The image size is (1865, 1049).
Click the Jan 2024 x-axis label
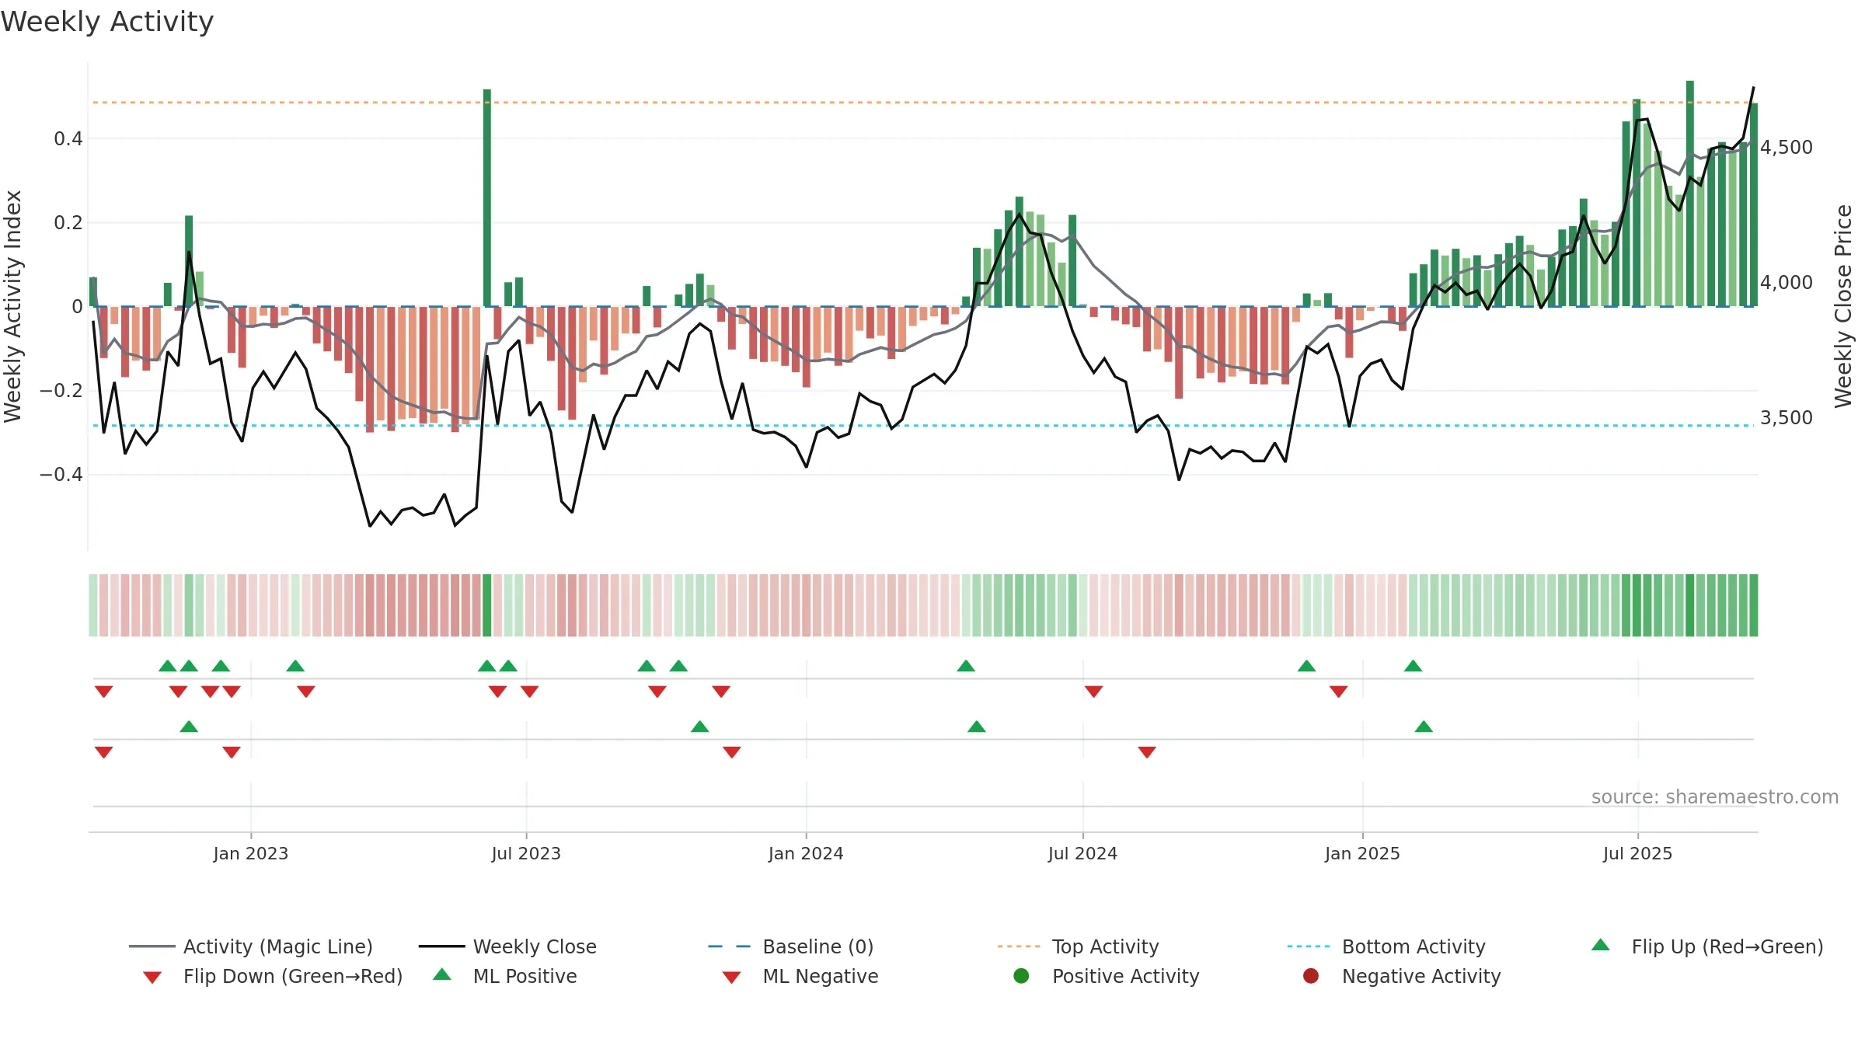(x=806, y=853)
